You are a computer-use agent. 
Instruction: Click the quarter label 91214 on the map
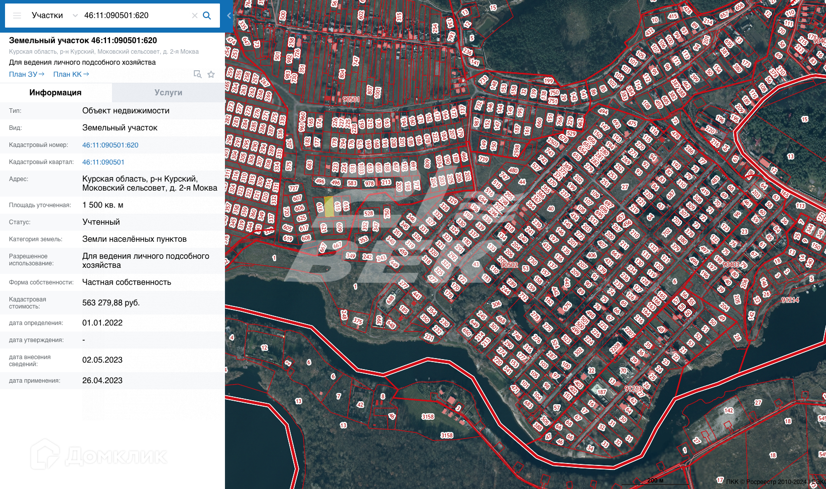790,300
